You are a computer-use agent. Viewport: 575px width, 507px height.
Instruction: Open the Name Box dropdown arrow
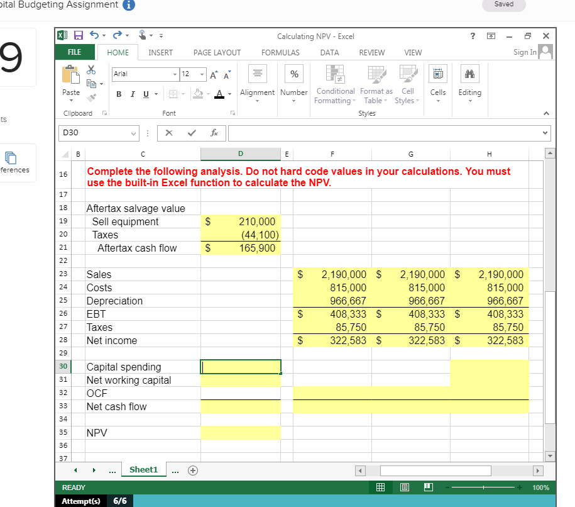133,133
